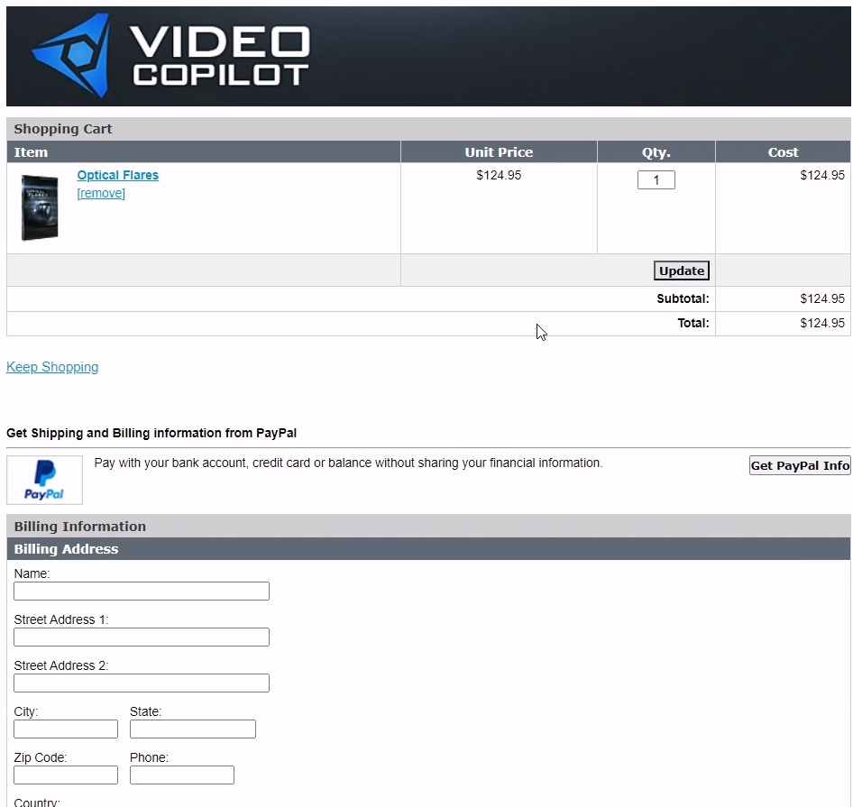Click the Billing Address header

[66, 548]
